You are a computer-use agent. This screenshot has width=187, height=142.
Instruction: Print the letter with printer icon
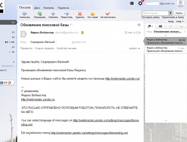139,25
